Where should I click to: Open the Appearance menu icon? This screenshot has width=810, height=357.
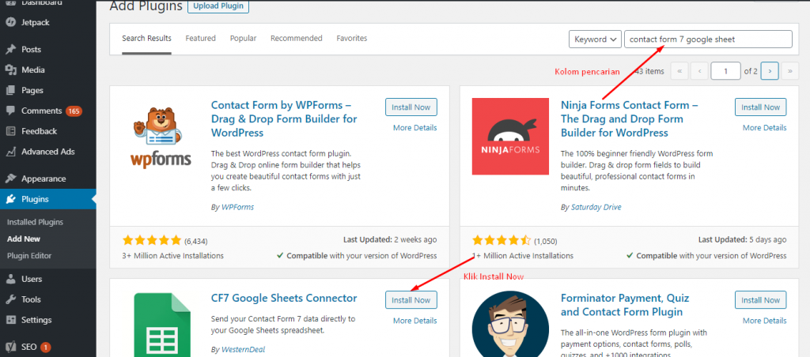pos(10,178)
